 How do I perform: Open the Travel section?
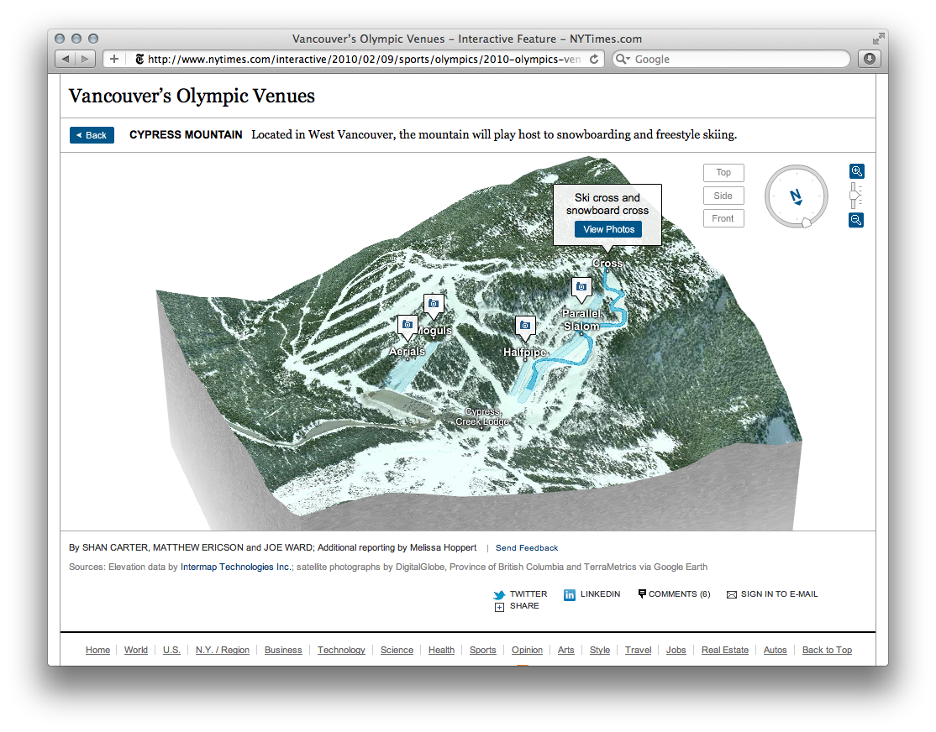[x=638, y=650]
